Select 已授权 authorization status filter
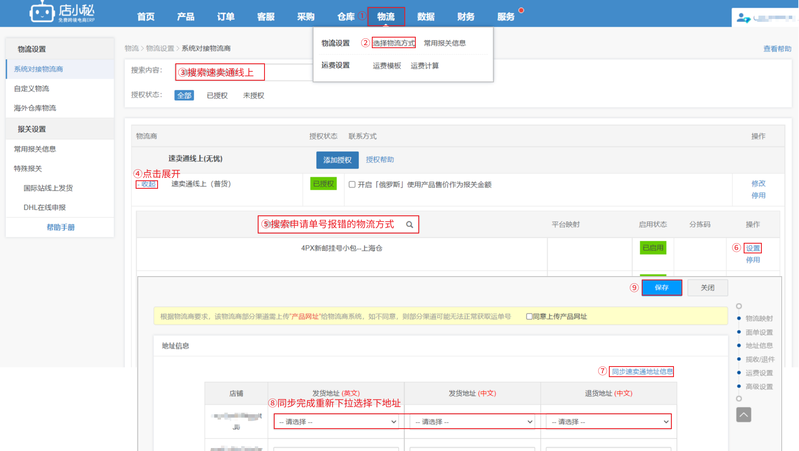The width and height of the screenshot is (799, 451). [217, 95]
